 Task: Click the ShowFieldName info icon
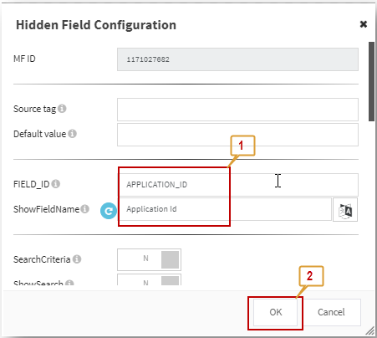coord(85,209)
